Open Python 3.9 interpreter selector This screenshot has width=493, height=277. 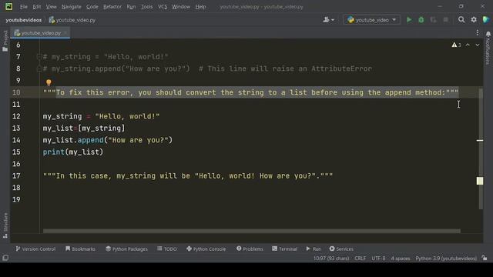tap(446, 259)
